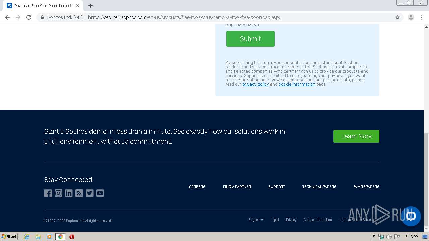Open the SUPPORT footer link
429x241 pixels.
(277, 187)
